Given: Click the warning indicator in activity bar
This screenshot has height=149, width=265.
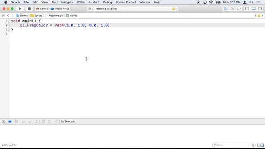Looking at the screenshot, I should point(174,9).
